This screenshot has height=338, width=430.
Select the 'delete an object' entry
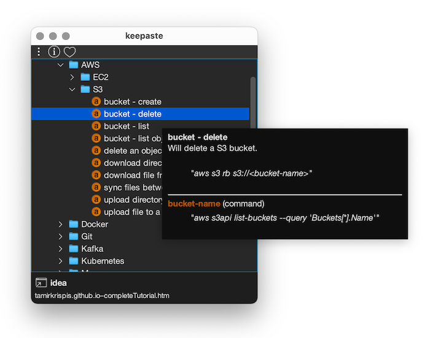133,151
